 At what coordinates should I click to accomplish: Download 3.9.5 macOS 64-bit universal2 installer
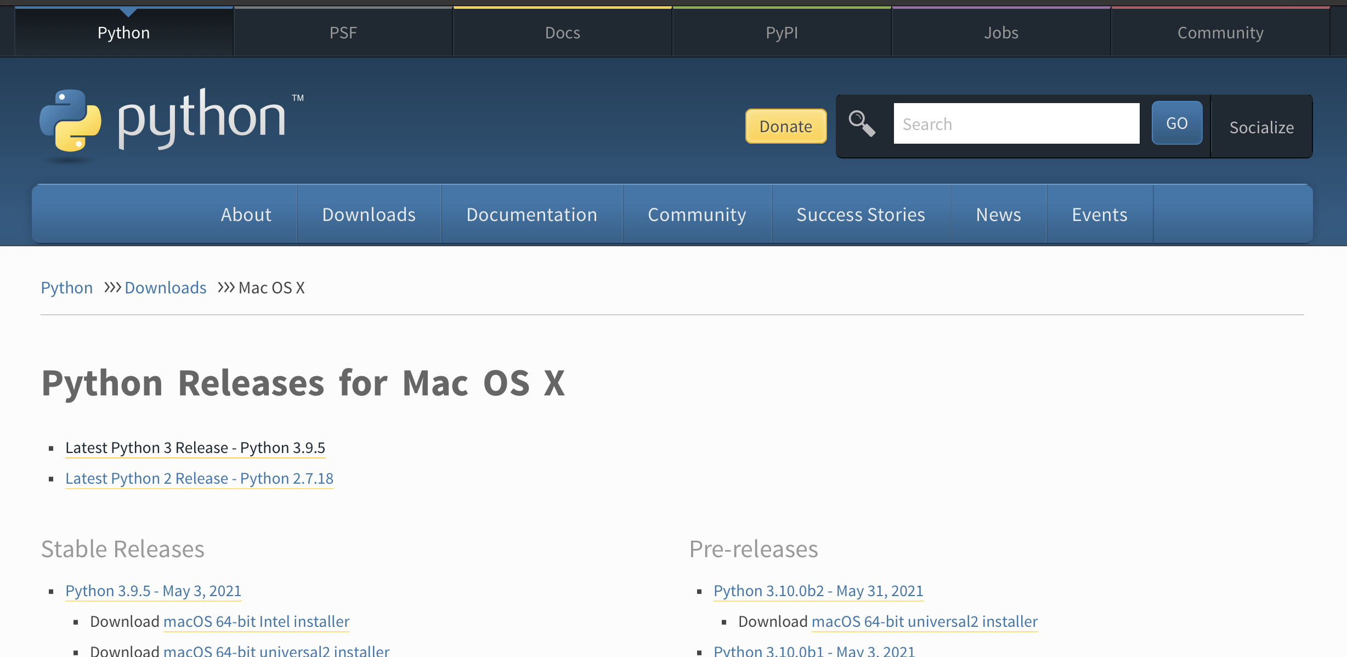pyautogui.click(x=276, y=651)
